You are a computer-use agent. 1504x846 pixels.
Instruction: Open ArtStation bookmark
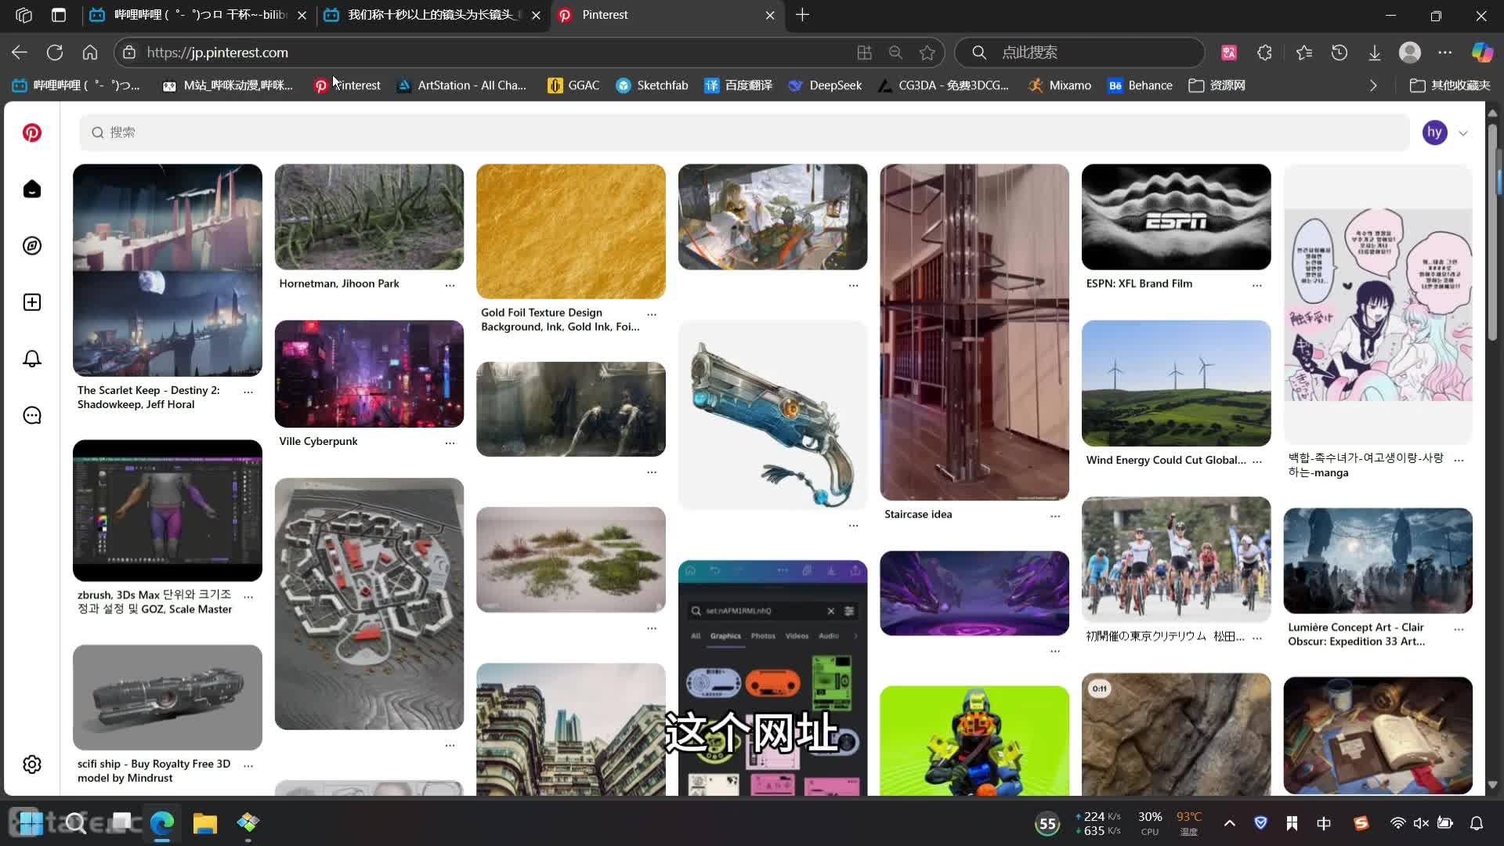tap(462, 85)
